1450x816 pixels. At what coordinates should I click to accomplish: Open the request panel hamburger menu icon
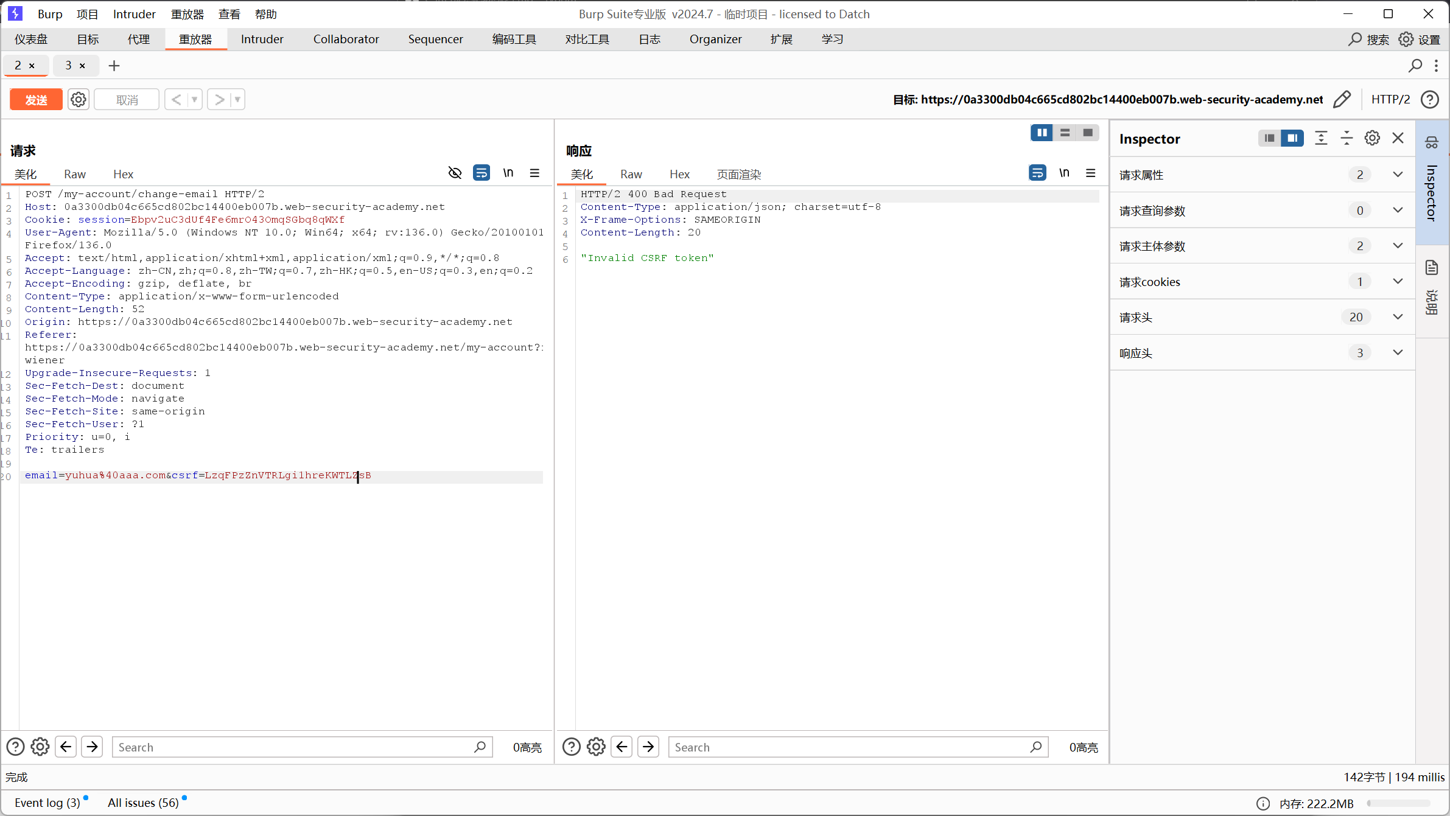click(534, 173)
